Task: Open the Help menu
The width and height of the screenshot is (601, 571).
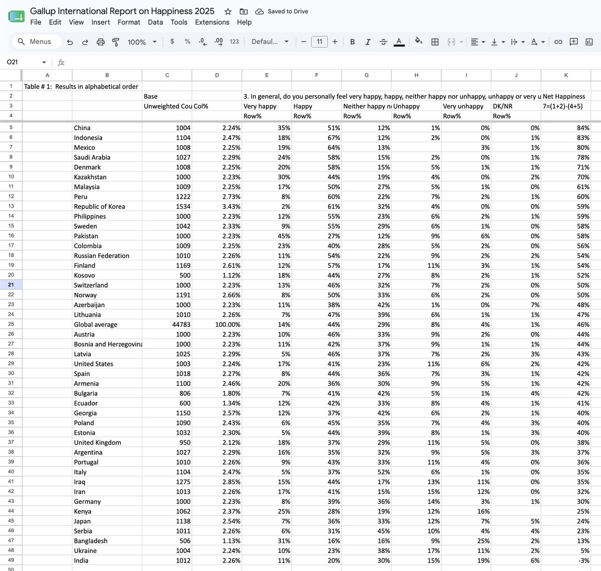Action: (244, 22)
